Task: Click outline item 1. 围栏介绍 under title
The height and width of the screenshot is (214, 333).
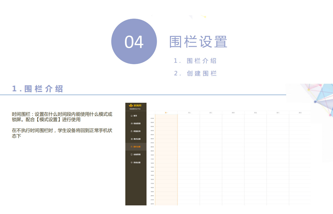Action: click(195, 61)
